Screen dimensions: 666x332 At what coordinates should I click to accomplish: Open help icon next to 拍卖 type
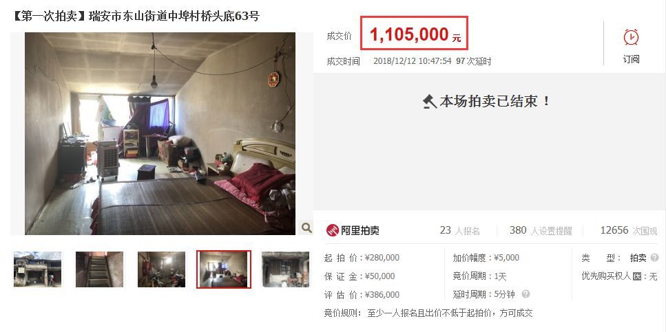click(654, 257)
